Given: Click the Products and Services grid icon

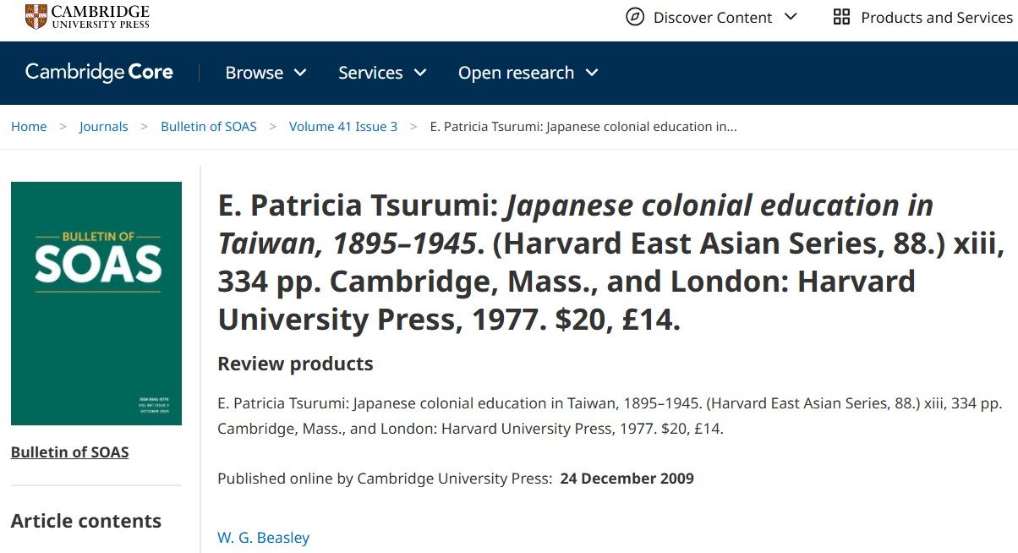Looking at the screenshot, I should 841,17.
